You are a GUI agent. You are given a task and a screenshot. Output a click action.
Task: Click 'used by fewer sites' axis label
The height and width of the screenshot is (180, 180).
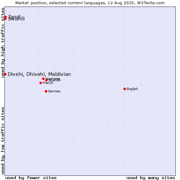pos(31,178)
